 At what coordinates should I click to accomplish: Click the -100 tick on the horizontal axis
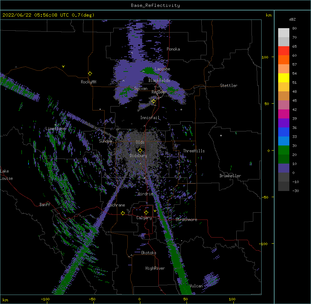pos(45,299)
